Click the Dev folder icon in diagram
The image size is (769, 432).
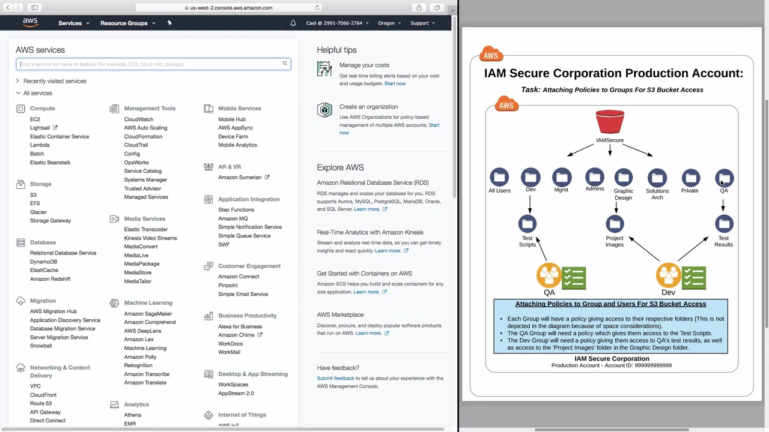530,177
